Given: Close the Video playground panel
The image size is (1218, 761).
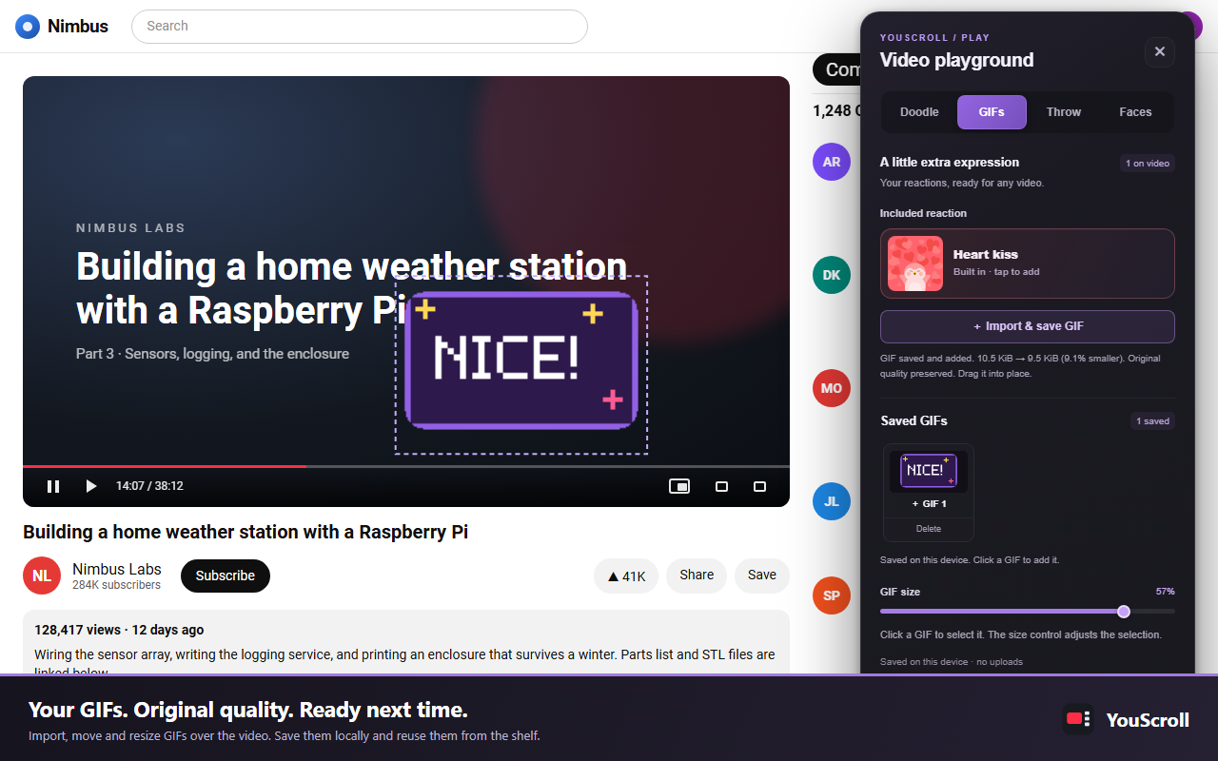Looking at the screenshot, I should pos(1159,52).
